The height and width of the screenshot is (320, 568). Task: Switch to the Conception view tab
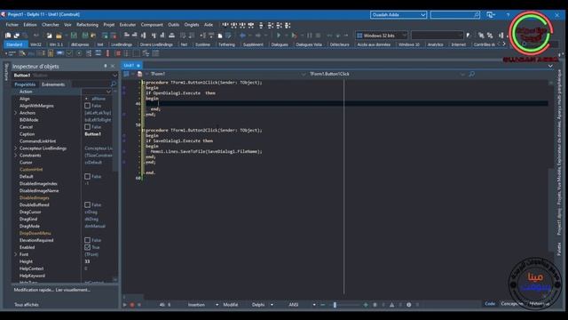513,304
